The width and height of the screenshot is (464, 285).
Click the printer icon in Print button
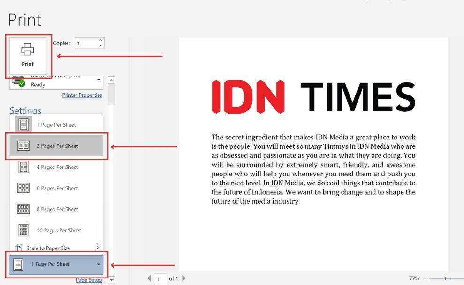tap(28, 49)
